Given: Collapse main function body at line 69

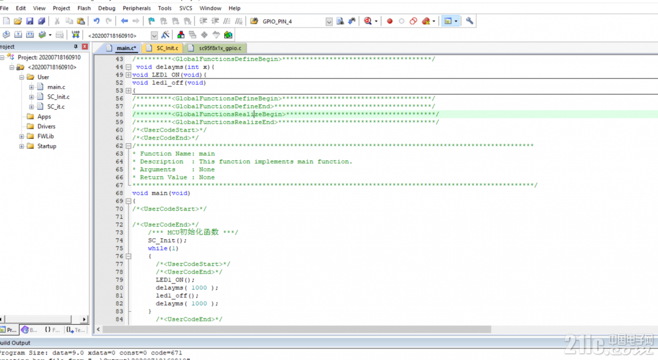Looking at the screenshot, I should tap(129, 201).
